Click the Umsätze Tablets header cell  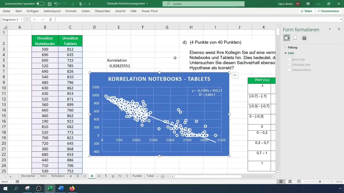(x=70, y=41)
